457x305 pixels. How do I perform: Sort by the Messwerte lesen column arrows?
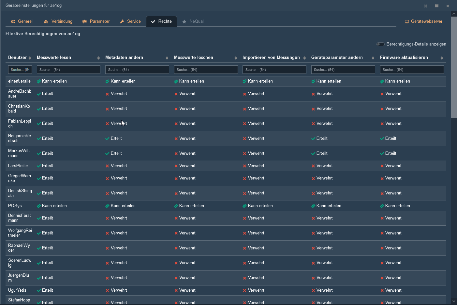click(98, 58)
